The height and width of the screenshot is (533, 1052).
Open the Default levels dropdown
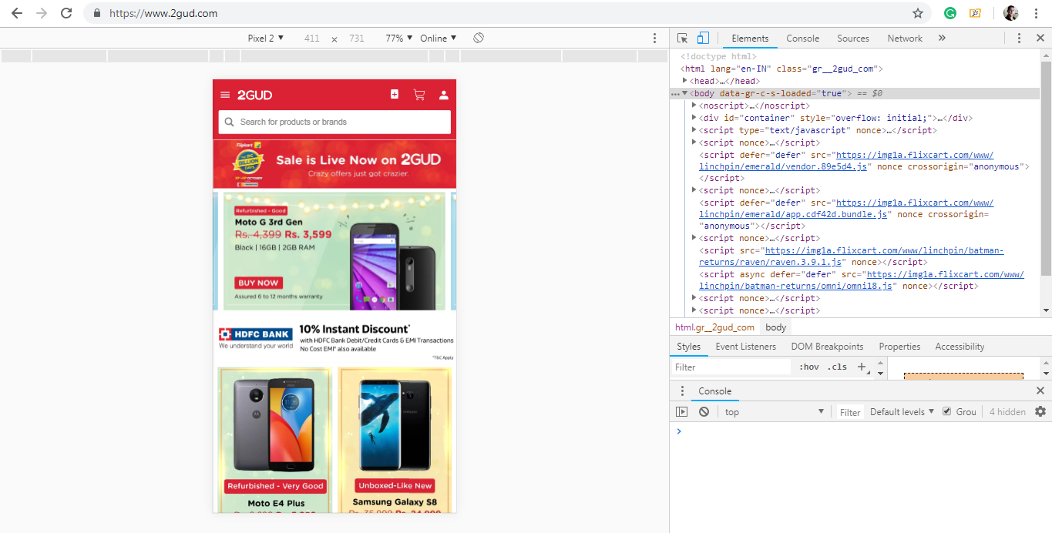(902, 412)
